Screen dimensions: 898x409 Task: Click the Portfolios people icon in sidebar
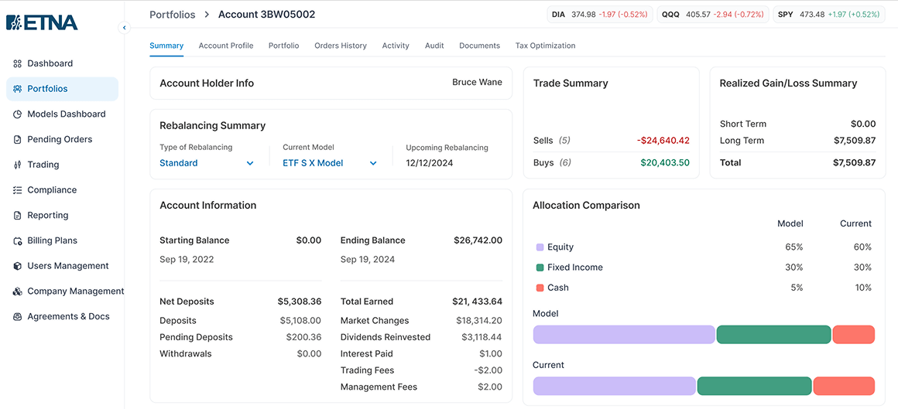(x=17, y=89)
